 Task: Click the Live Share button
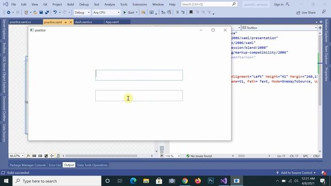pos(306,12)
